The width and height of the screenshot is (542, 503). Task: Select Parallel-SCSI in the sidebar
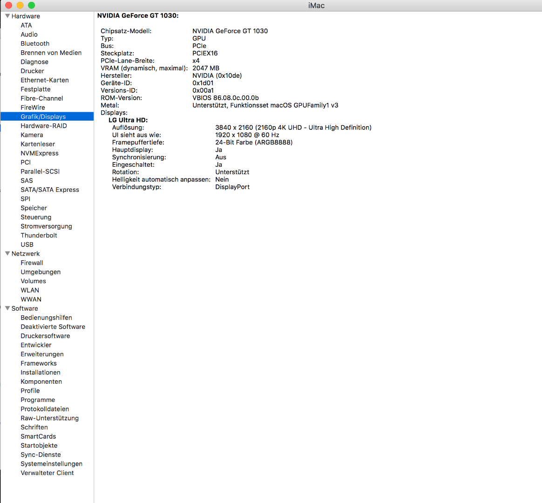point(40,171)
